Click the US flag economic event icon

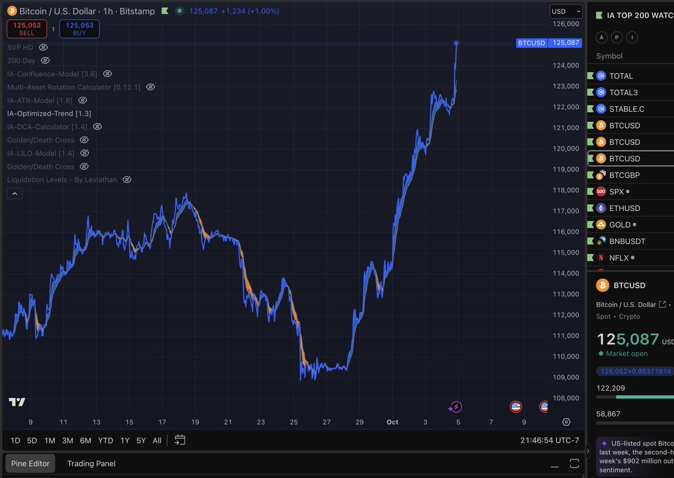tap(516, 407)
